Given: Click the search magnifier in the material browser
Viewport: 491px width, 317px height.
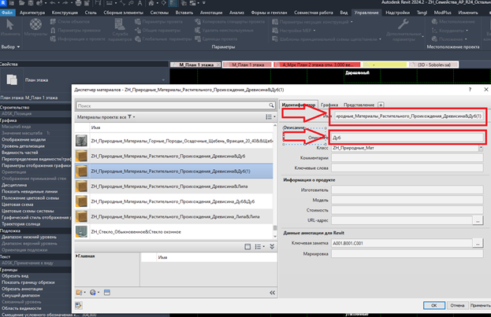Looking at the screenshot, I should pyautogui.click(x=271, y=105).
